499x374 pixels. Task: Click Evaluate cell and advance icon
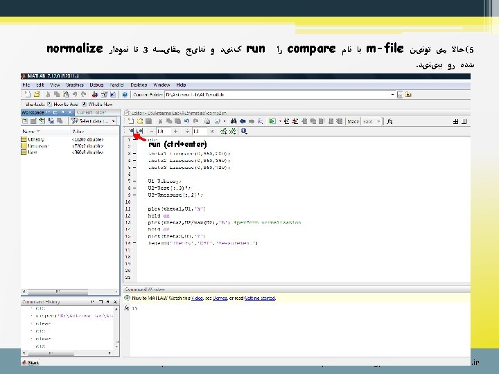pos(140,131)
